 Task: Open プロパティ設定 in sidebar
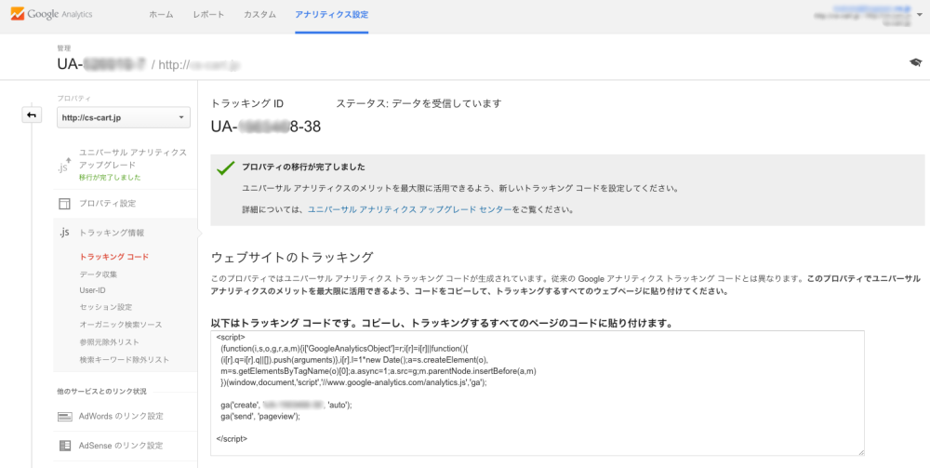point(107,204)
